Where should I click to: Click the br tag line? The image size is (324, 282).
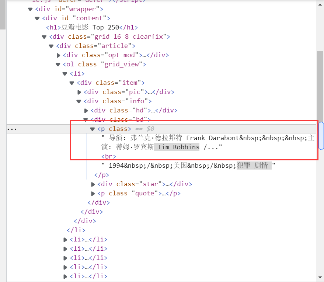click(x=109, y=156)
